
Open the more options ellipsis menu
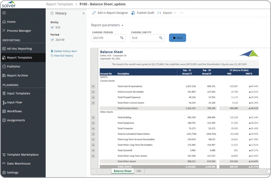[181, 13]
